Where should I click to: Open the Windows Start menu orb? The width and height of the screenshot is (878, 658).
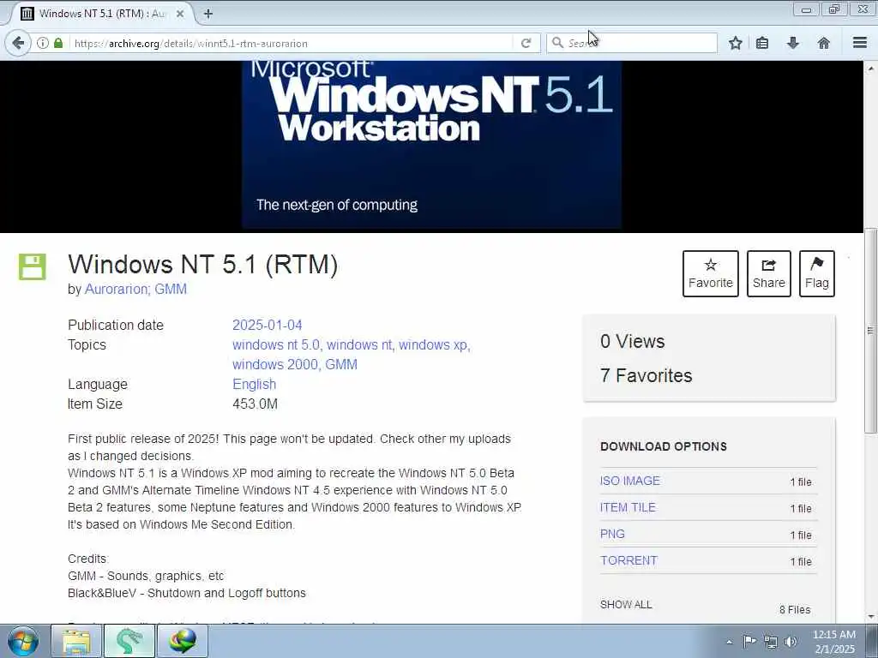(23, 641)
